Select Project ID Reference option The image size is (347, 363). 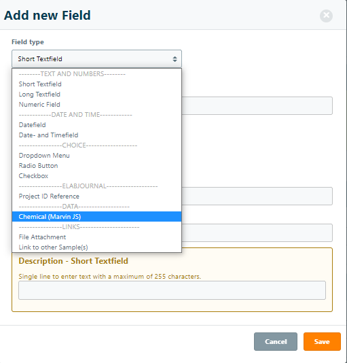tap(96, 196)
